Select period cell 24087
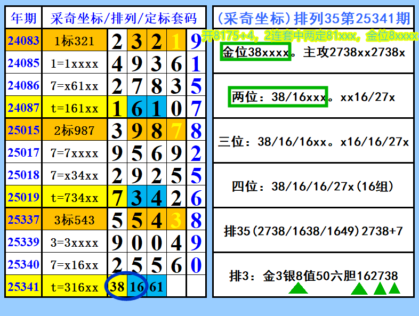The width and height of the screenshot is (419, 316). [23, 108]
